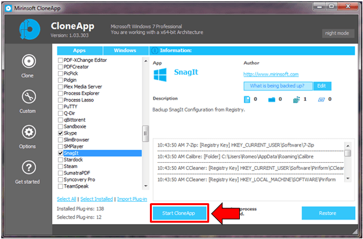Click the Select All link
363x239 pixels.
[x=66, y=199]
